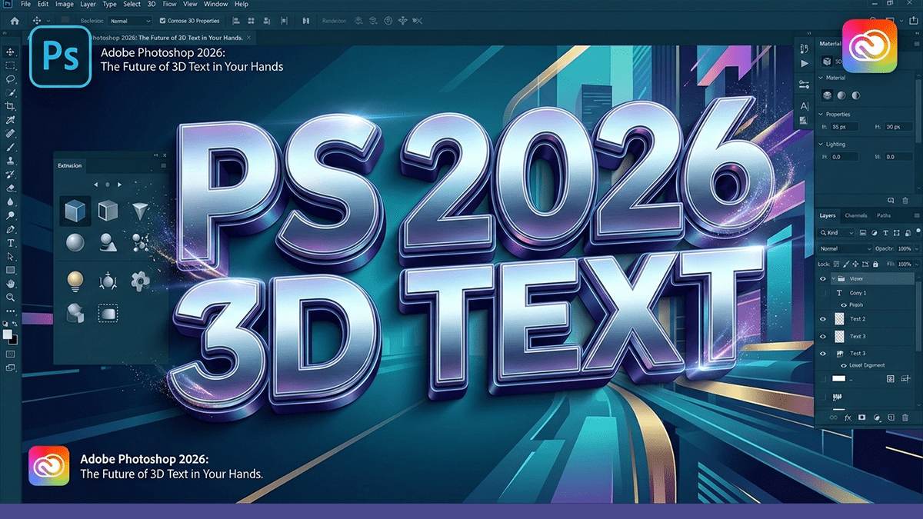Collapse the Material section chevron
The height and width of the screenshot is (519, 923).
tap(821, 78)
